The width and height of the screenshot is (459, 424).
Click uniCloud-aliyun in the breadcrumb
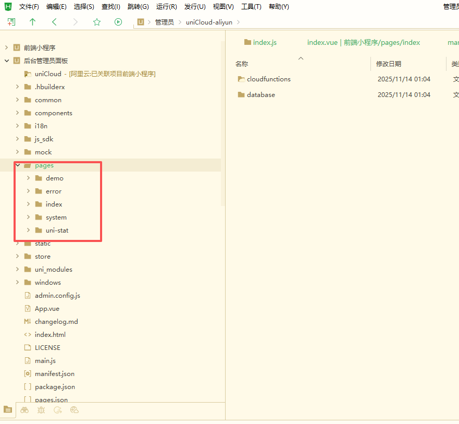pyautogui.click(x=209, y=22)
